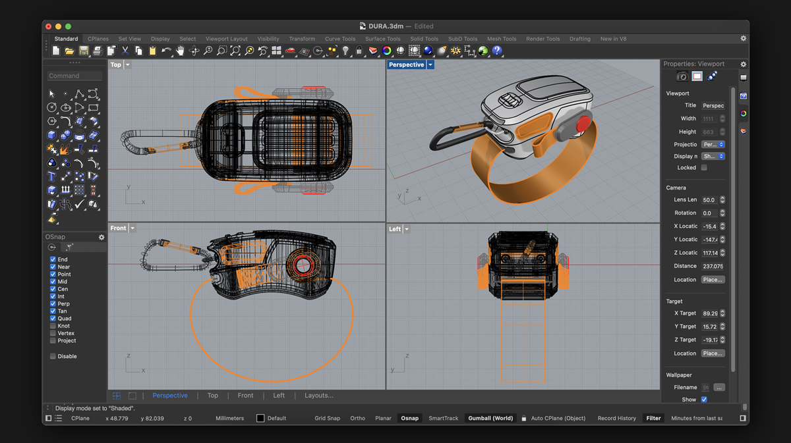The image size is (791, 443).
Task: Click the light bulb Hide icon
Action: tap(345, 51)
